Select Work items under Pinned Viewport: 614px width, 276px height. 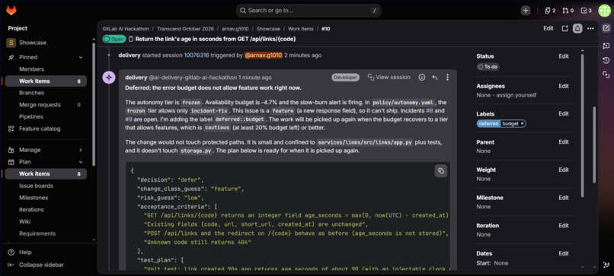pyautogui.click(x=46, y=81)
